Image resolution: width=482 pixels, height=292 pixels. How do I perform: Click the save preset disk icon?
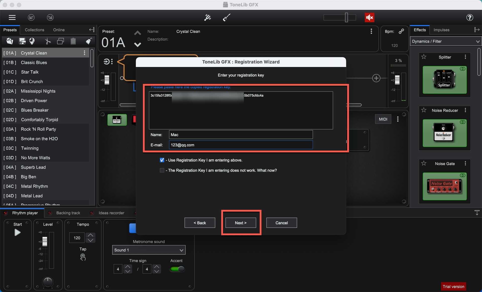(x=22, y=41)
